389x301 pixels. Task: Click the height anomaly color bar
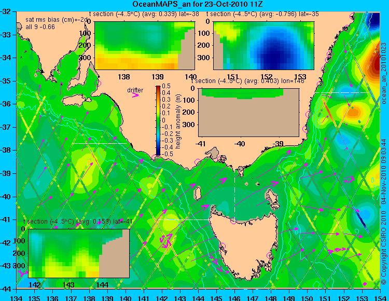coord(158,120)
